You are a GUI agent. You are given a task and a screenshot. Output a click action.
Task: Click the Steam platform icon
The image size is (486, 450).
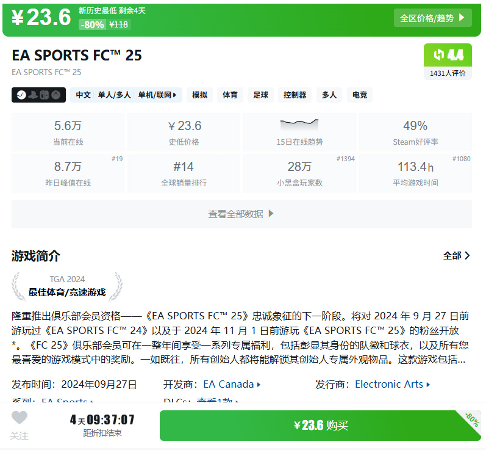coord(21,95)
